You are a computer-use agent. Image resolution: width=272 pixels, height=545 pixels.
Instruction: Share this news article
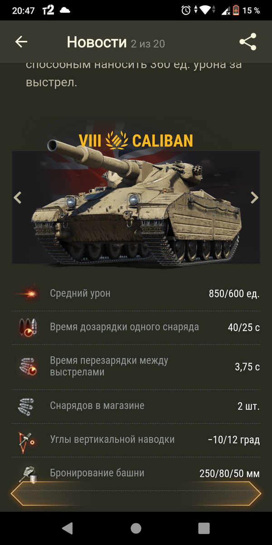(248, 42)
